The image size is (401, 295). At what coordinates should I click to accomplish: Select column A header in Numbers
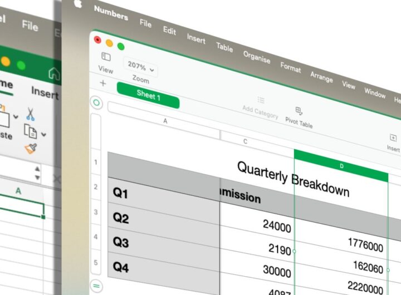[165, 121]
